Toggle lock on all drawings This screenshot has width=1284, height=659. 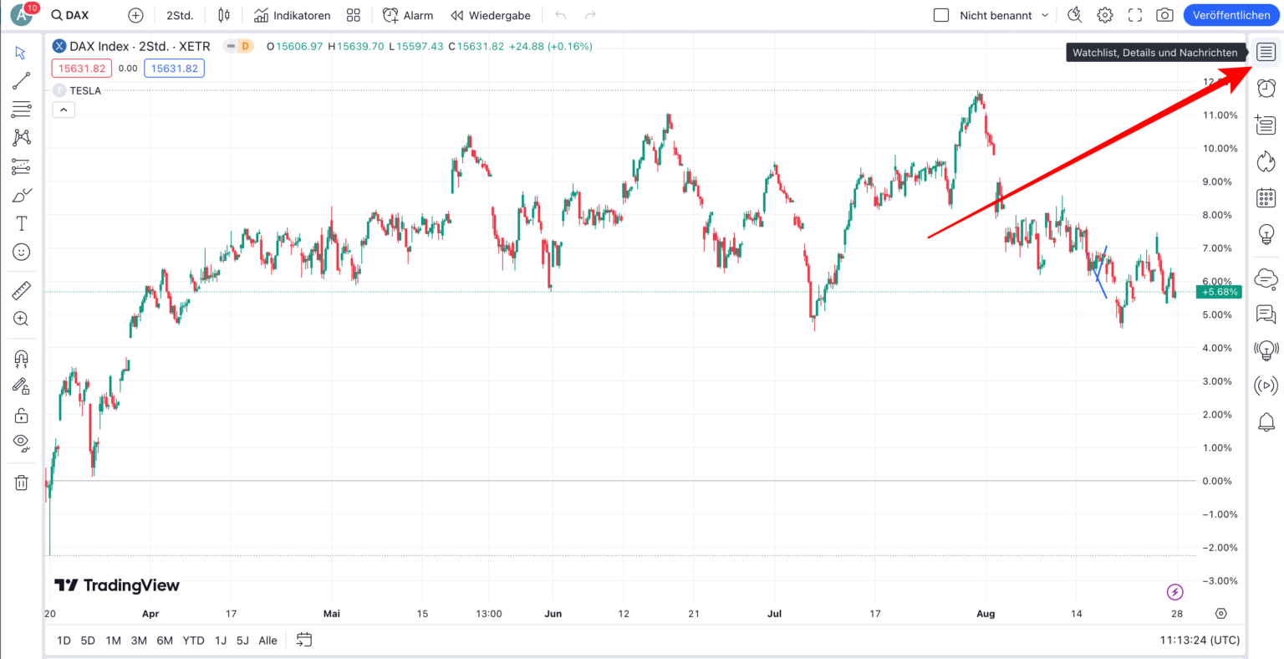coord(21,416)
